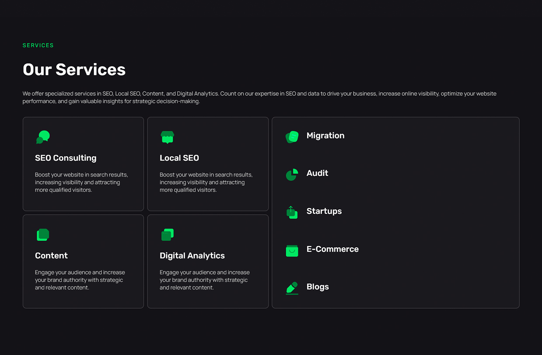The width and height of the screenshot is (542, 355).
Task: Open the Migration service link
Action: click(x=325, y=136)
